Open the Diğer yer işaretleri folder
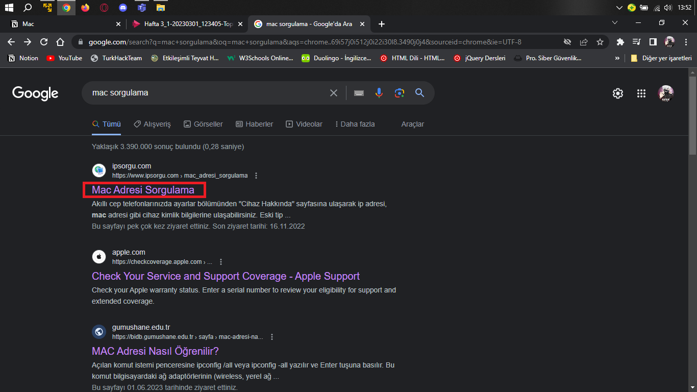 [x=661, y=58]
